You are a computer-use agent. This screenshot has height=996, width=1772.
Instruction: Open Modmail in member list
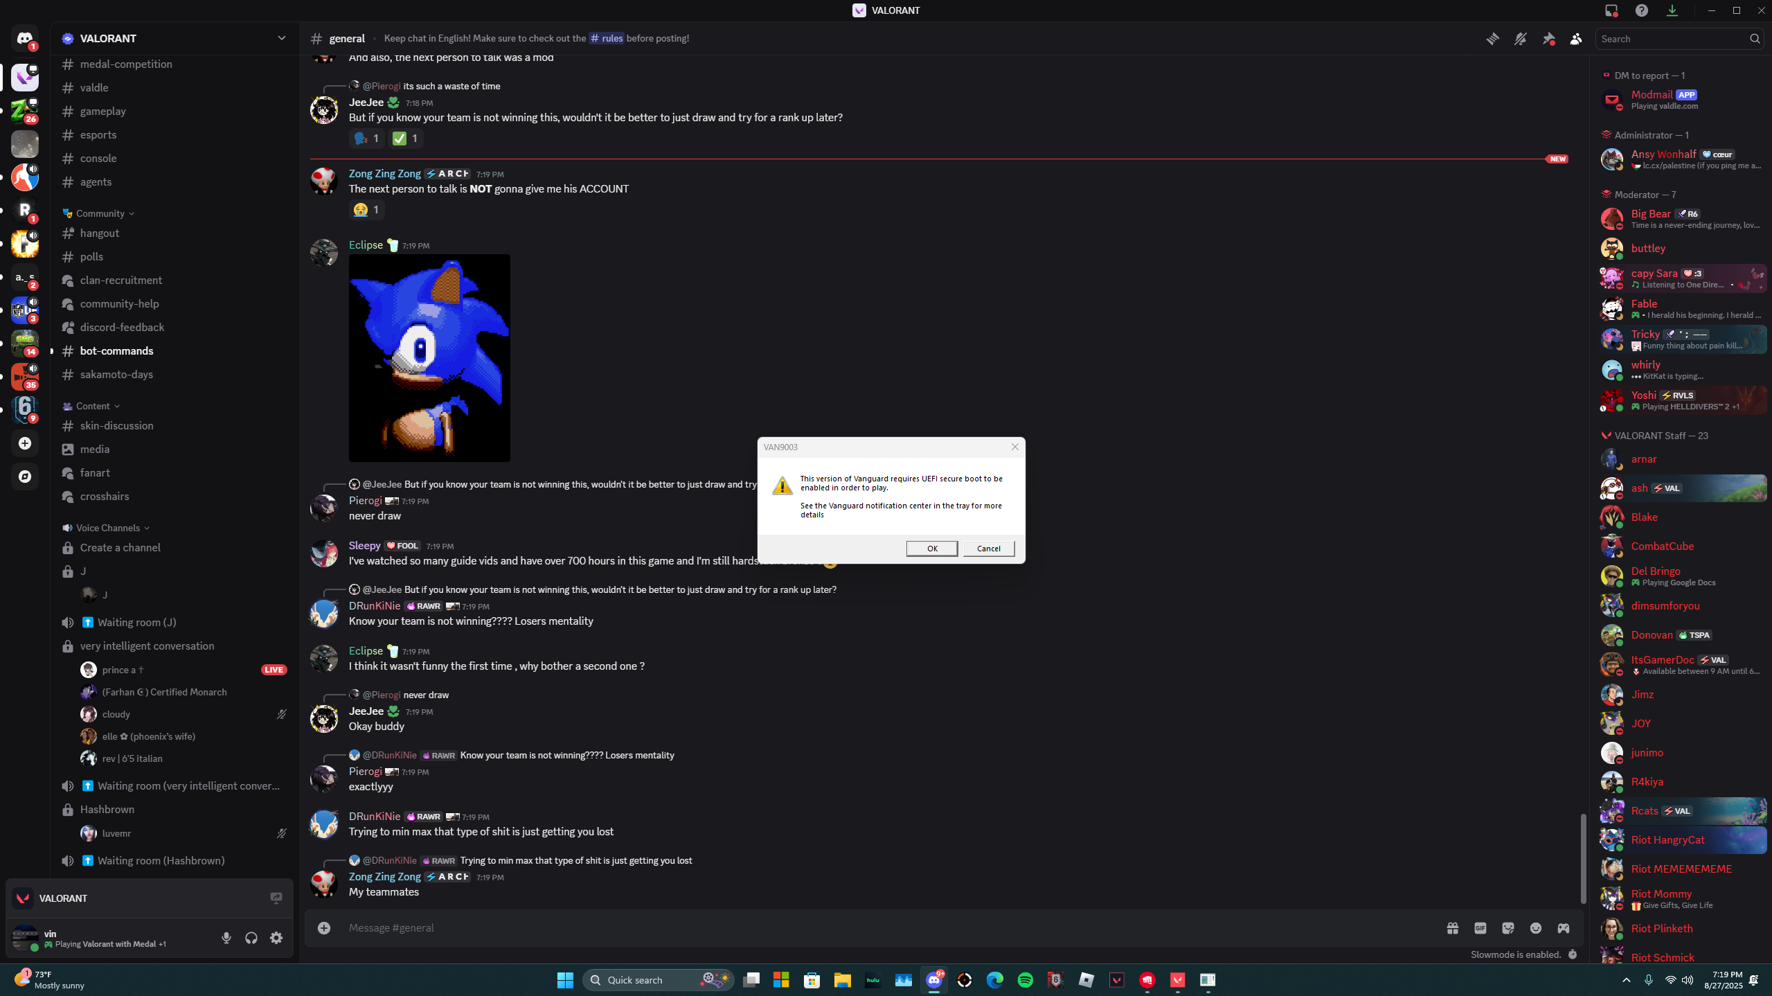(1683, 100)
